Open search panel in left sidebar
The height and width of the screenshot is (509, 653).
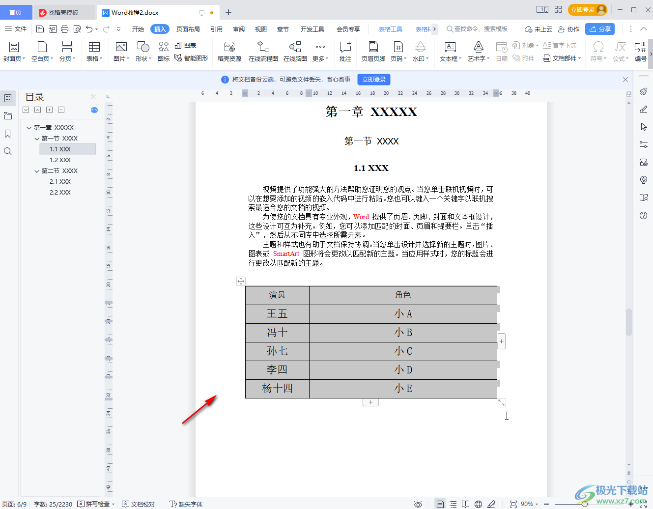(8, 151)
